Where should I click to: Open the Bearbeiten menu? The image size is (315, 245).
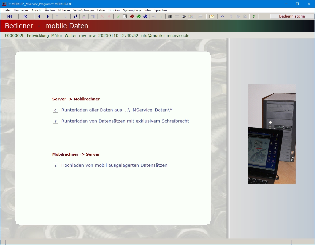tap(21, 10)
